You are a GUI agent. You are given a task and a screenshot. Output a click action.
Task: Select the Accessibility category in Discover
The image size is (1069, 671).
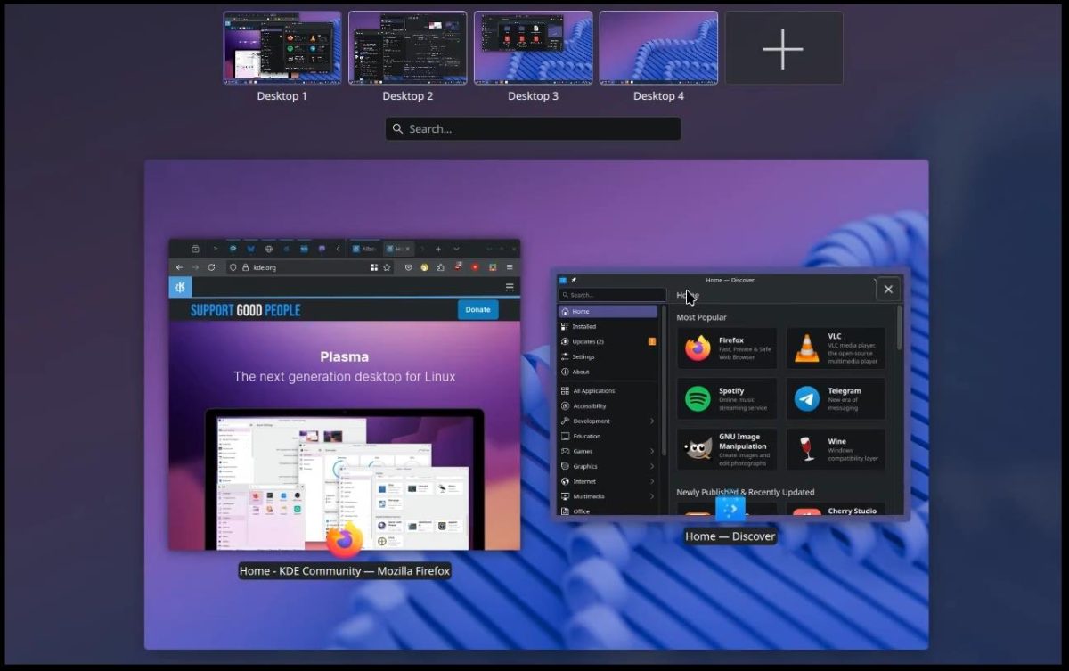click(x=608, y=406)
